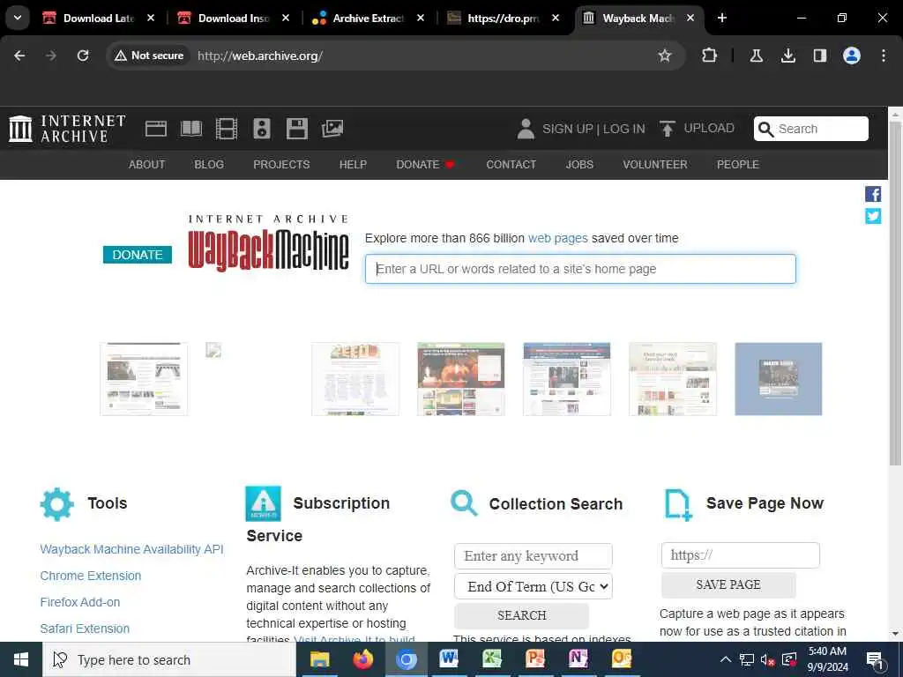Viewport: 903px width, 677px height.
Task: Click the user avatar icon beside Sign Up
Action: click(526, 129)
